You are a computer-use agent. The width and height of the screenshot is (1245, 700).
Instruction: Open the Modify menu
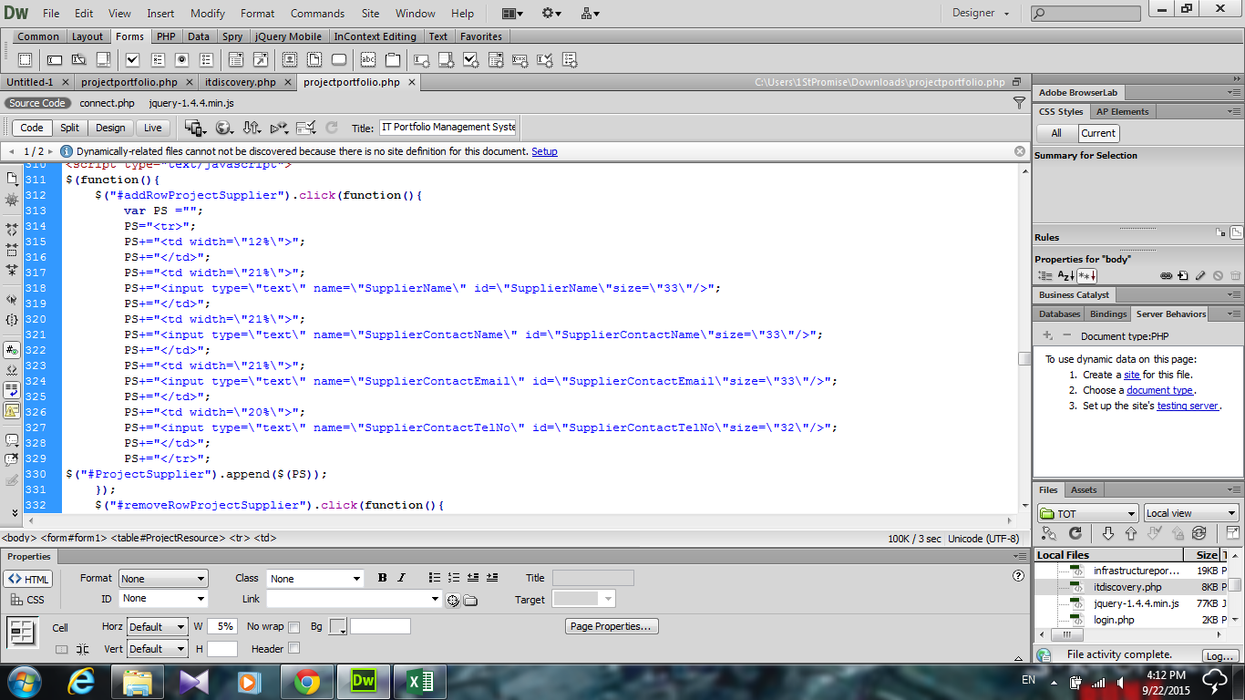(x=208, y=14)
